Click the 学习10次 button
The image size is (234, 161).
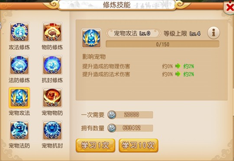point(138,145)
